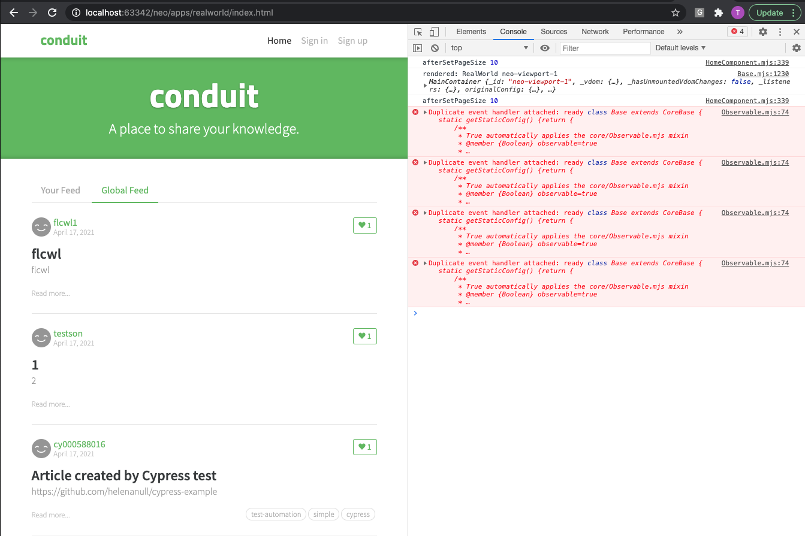Click the conduit logo in the navbar
Viewport: 805px width, 536px height.
(64, 40)
